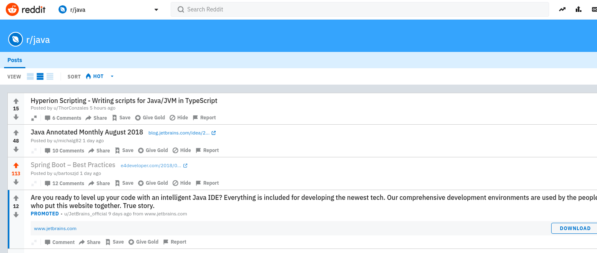The width and height of the screenshot is (597, 253).
Task: Hide the Spring Boot post
Action: (182, 183)
